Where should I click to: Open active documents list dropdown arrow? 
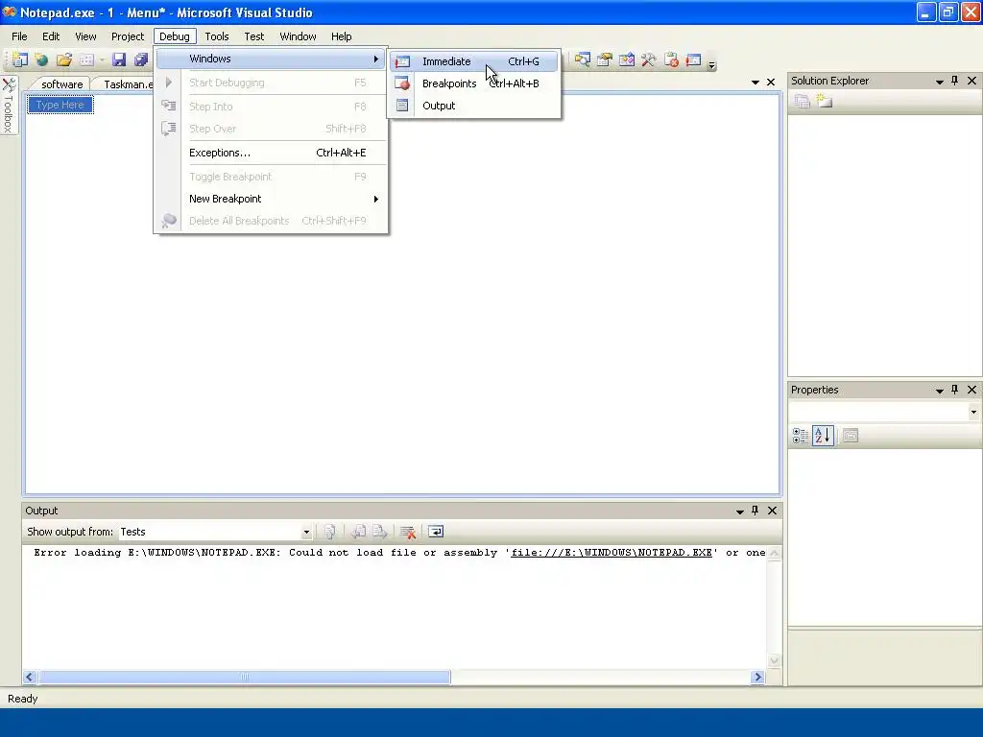[x=755, y=83]
